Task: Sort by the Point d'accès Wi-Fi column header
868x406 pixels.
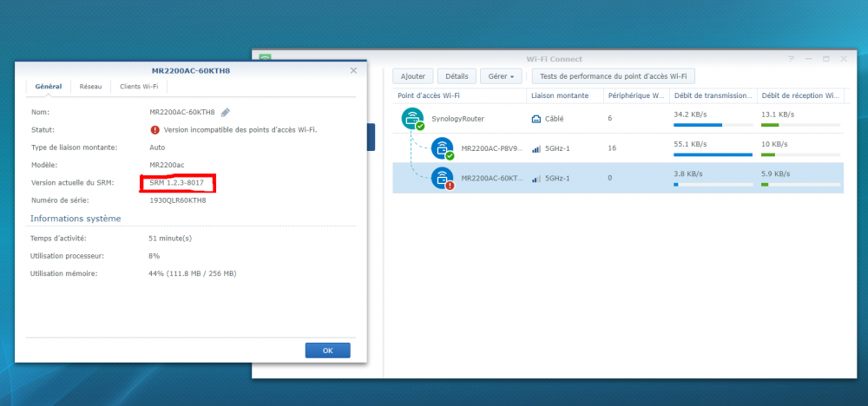Action: pyautogui.click(x=459, y=95)
